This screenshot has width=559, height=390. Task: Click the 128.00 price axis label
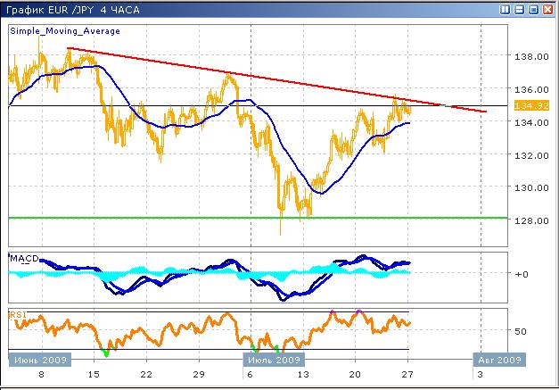[531, 220]
